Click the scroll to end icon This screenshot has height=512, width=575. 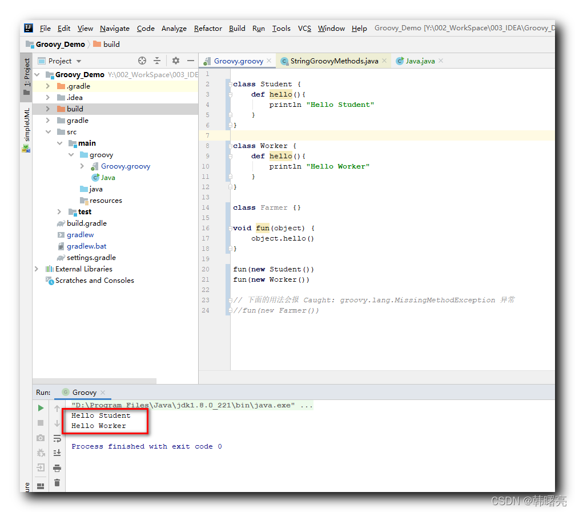click(57, 453)
